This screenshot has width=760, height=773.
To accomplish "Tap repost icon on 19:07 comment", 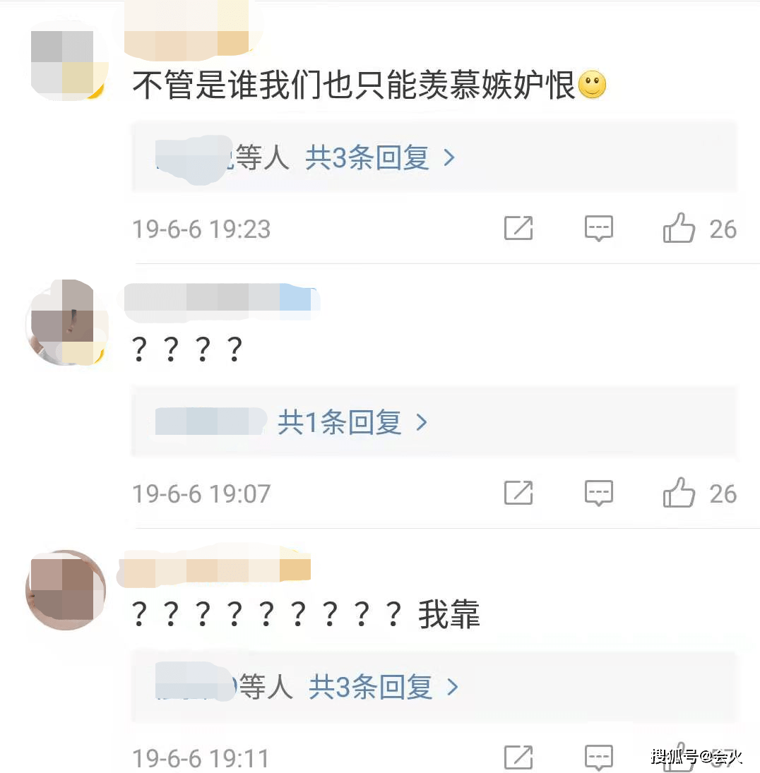I will point(518,493).
